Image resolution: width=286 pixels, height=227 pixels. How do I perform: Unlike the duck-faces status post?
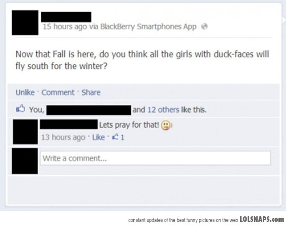[25, 93]
